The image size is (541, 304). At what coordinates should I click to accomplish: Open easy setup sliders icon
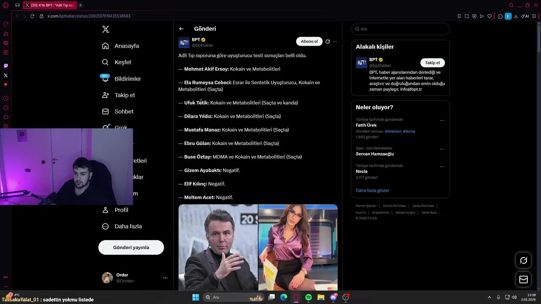(x=535, y=16)
